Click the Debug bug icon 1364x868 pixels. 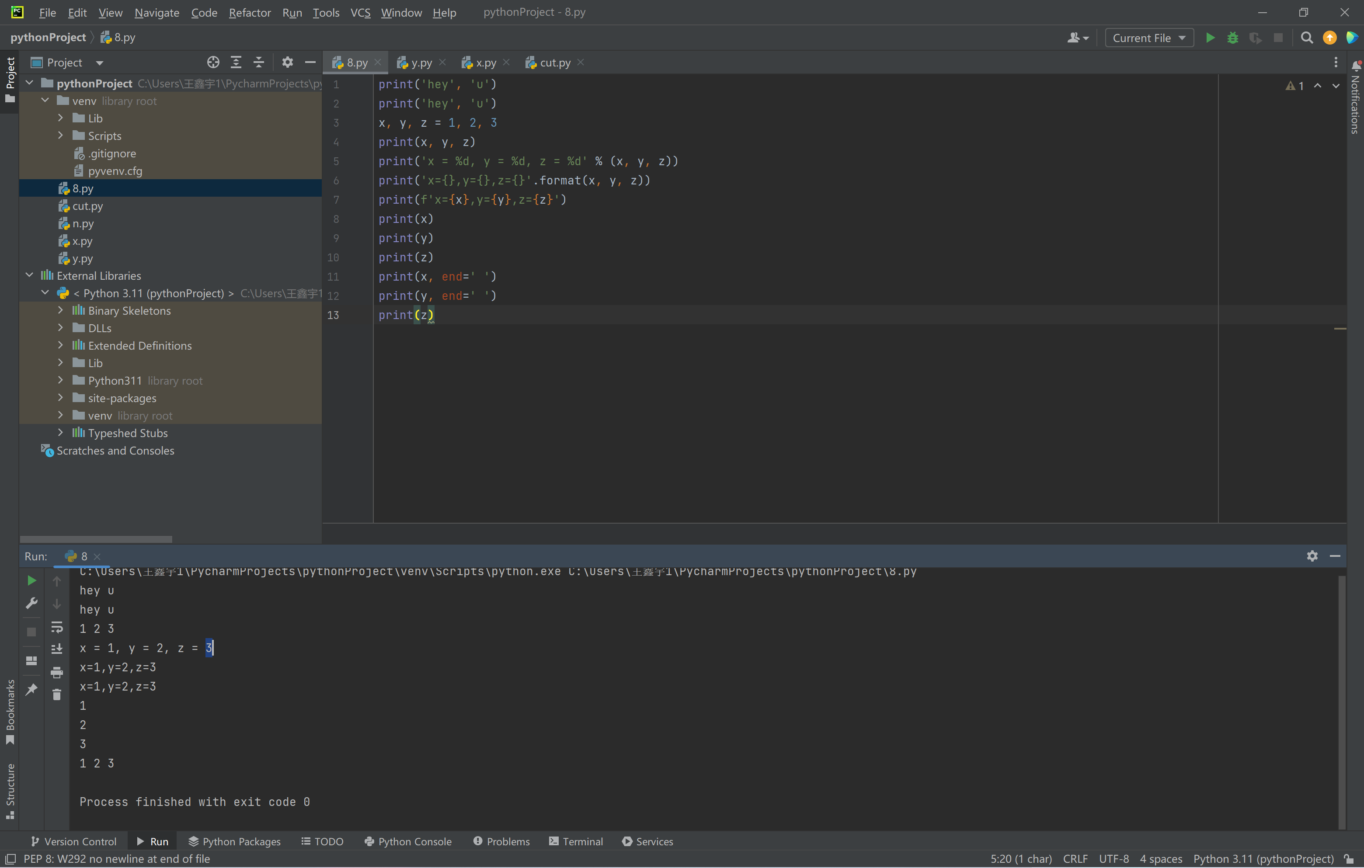(1232, 38)
